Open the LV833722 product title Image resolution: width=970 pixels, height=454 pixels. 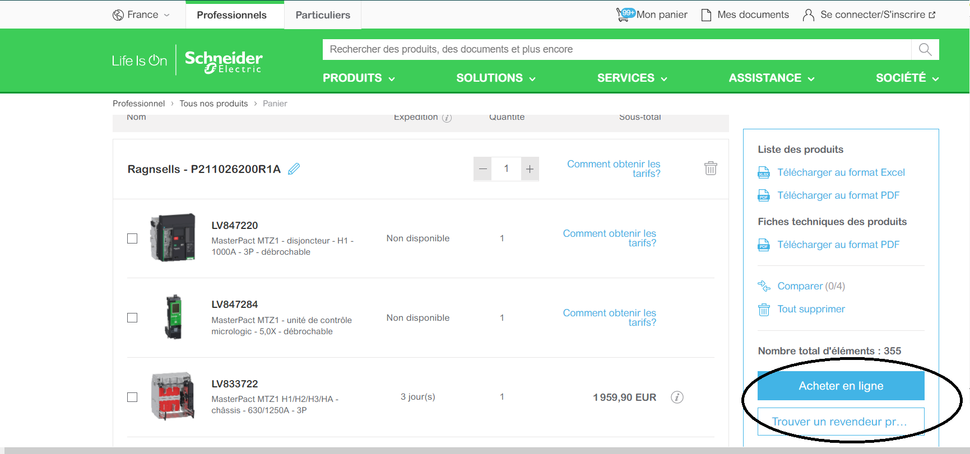(235, 384)
